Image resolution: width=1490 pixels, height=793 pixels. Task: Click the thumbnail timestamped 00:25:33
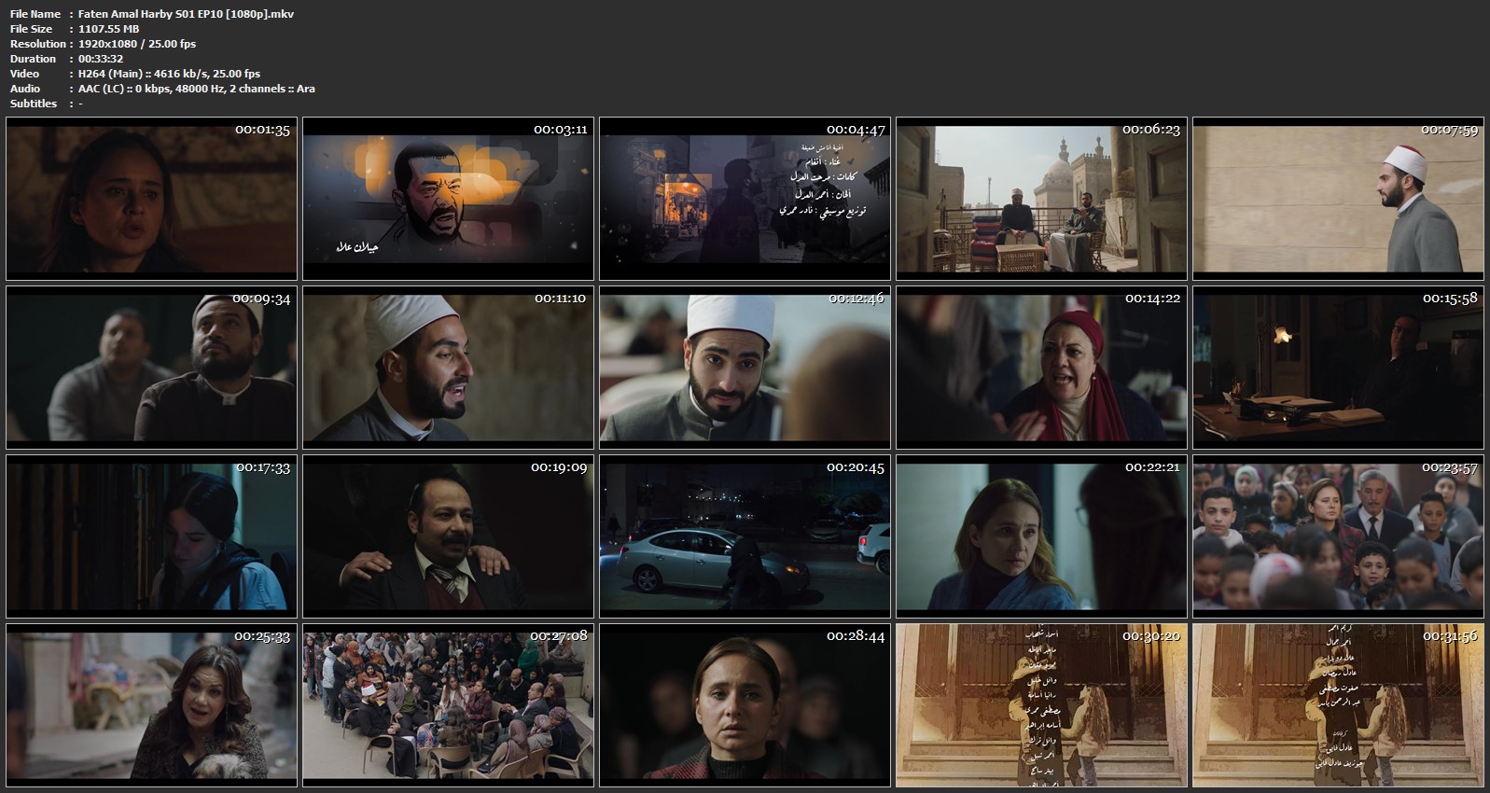click(x=151, y=705)
